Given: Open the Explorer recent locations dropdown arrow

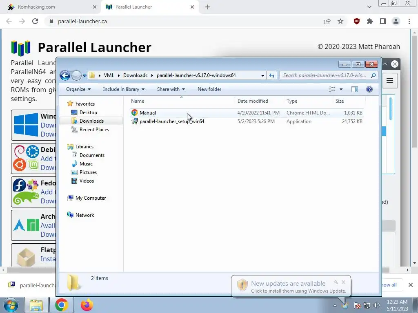Looking at the screenshot, I should [x=84, y=75].
